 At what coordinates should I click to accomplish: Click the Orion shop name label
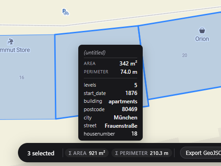(202, 39)
